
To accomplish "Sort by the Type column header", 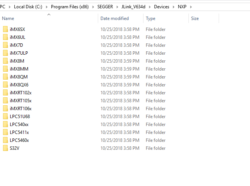I will 151,18.
